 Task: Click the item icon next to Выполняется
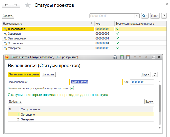click(5, 29)
